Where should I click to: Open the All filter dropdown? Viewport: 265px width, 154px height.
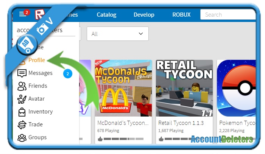(x=118, y=34)
